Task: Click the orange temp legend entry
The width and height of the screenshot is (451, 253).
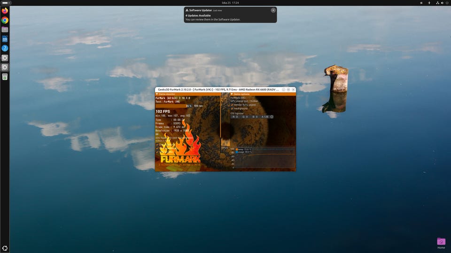Action: 243,149
